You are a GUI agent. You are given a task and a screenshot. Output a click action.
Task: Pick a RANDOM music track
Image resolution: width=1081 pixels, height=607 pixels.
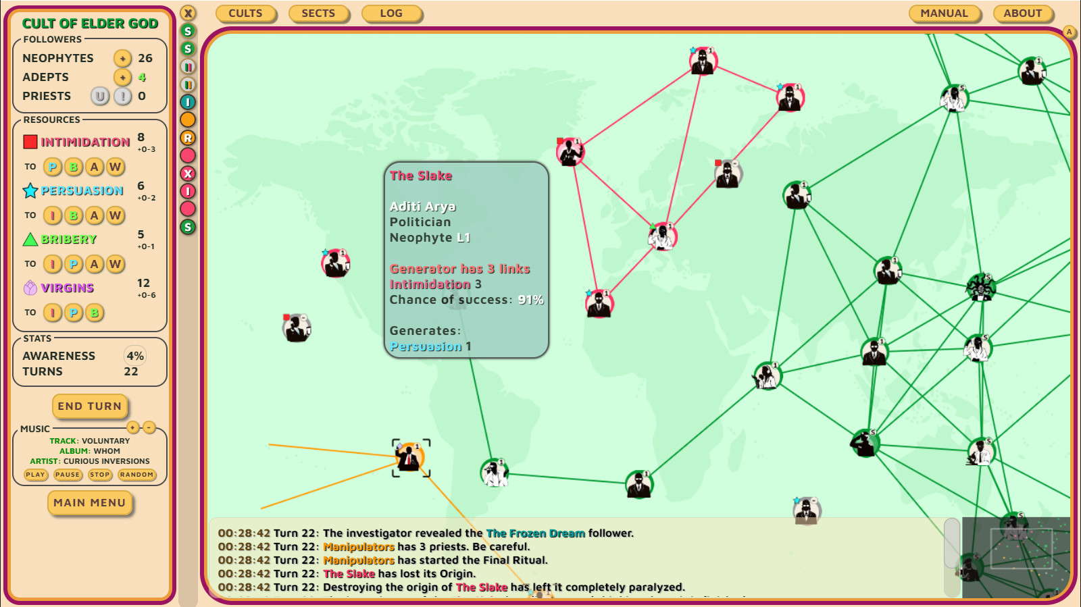tap(136, 475)
